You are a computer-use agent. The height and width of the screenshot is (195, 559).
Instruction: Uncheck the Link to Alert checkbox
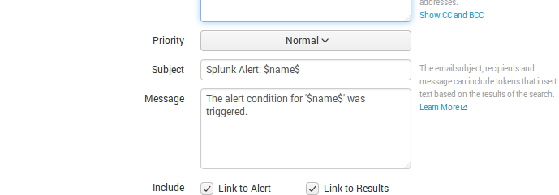[207, 189]
